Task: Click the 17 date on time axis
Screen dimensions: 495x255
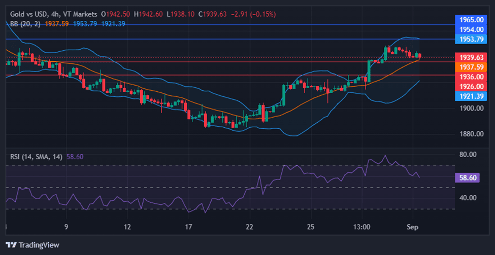Action: coord(189,227)
